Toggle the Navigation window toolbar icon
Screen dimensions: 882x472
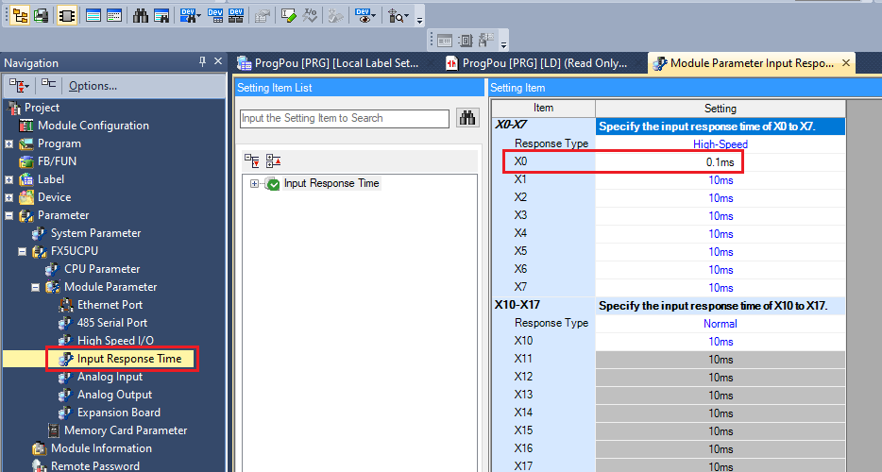point(20,16)
